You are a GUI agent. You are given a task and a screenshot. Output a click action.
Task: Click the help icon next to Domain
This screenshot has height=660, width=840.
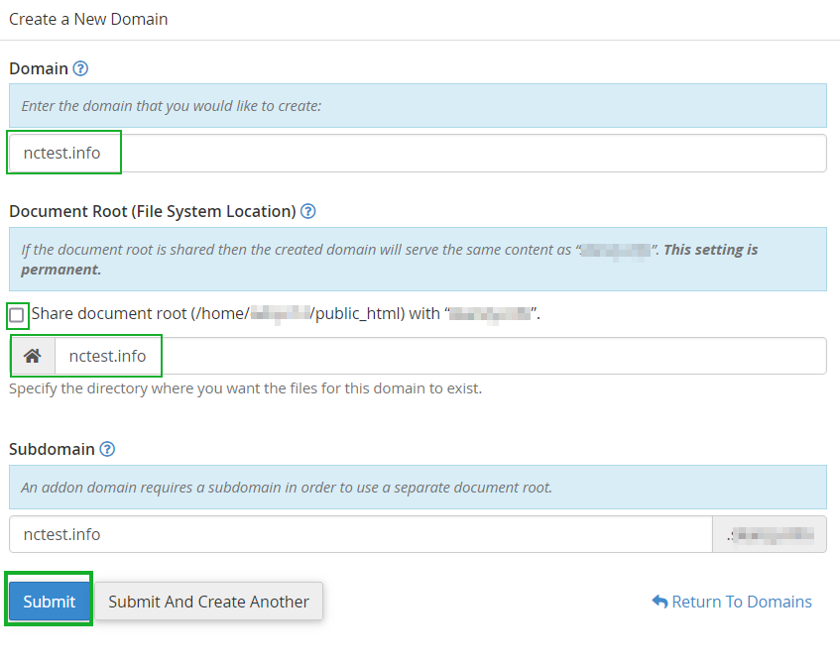click(x=81, y=68)
